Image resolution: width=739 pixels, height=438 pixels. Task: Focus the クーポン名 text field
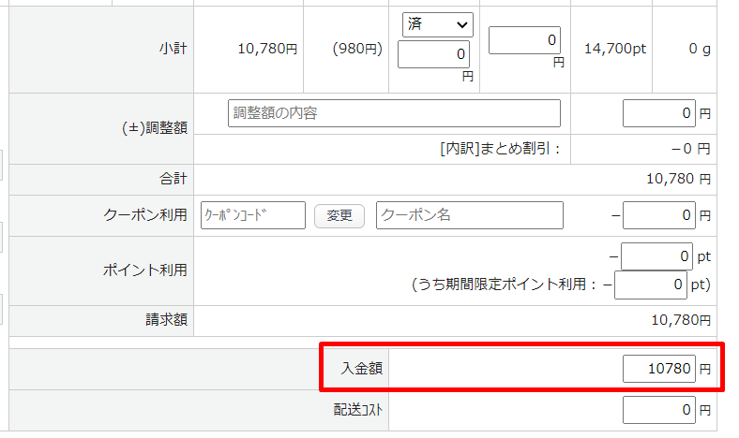(x=469, y=215)
